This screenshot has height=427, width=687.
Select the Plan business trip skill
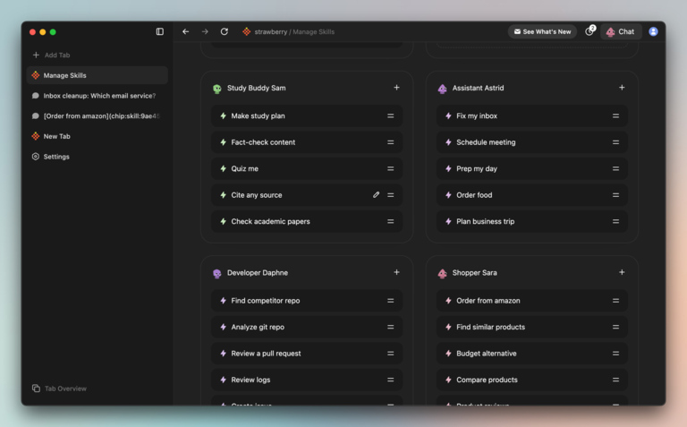point(532,221)
